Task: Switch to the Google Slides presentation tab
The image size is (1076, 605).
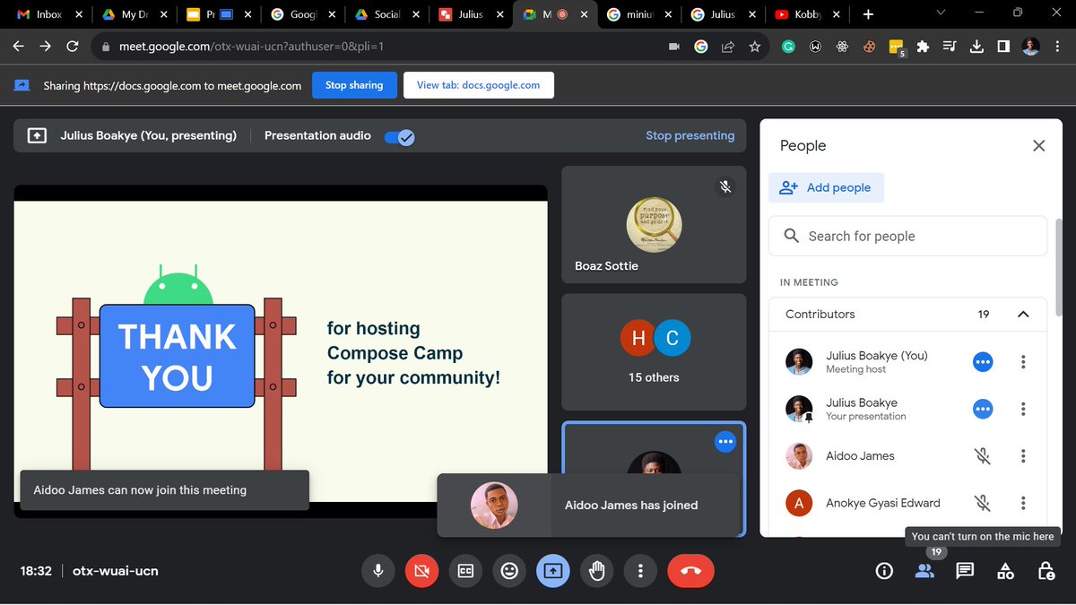Action: pyautogui.click(x=218, y=14)
